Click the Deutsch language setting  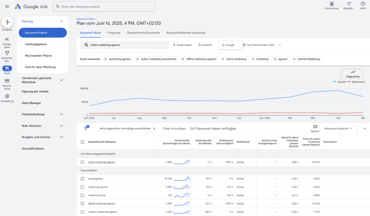click(x=205, y=45)
